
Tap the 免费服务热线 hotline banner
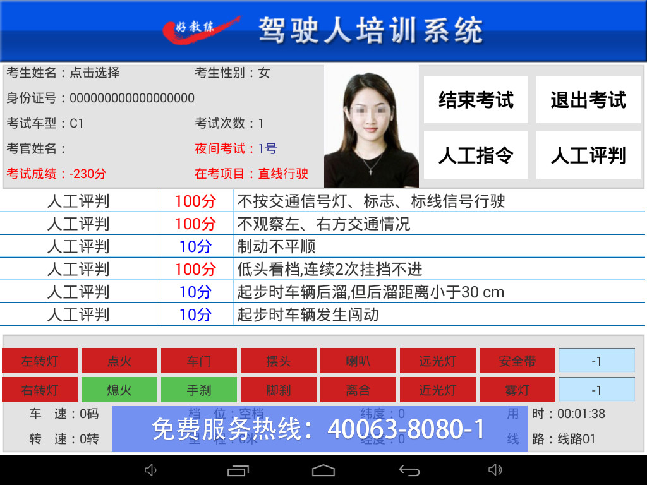(319, 429)
